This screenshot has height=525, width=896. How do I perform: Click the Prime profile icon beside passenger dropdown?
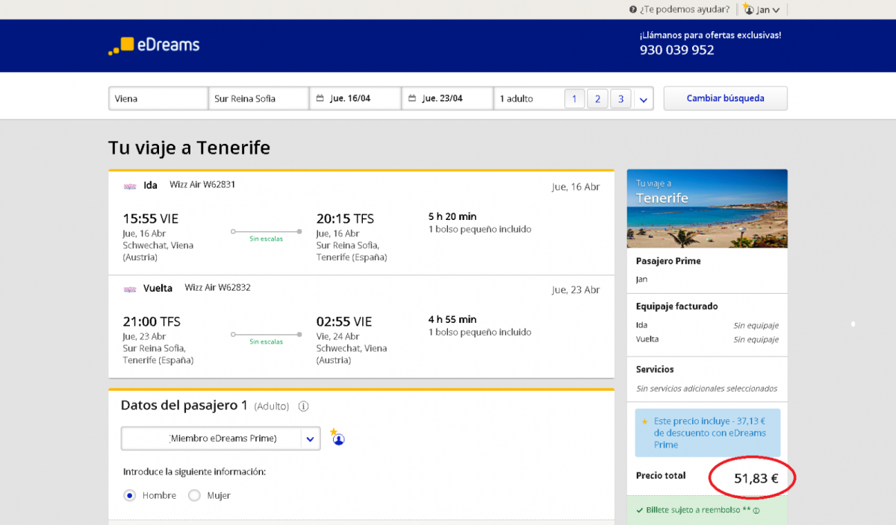tap(338, 438)
